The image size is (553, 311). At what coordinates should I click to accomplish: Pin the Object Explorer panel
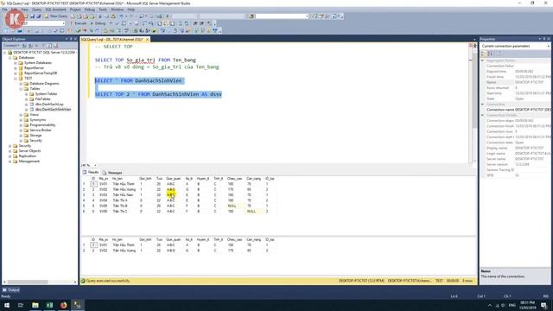(x=71, y=39)
